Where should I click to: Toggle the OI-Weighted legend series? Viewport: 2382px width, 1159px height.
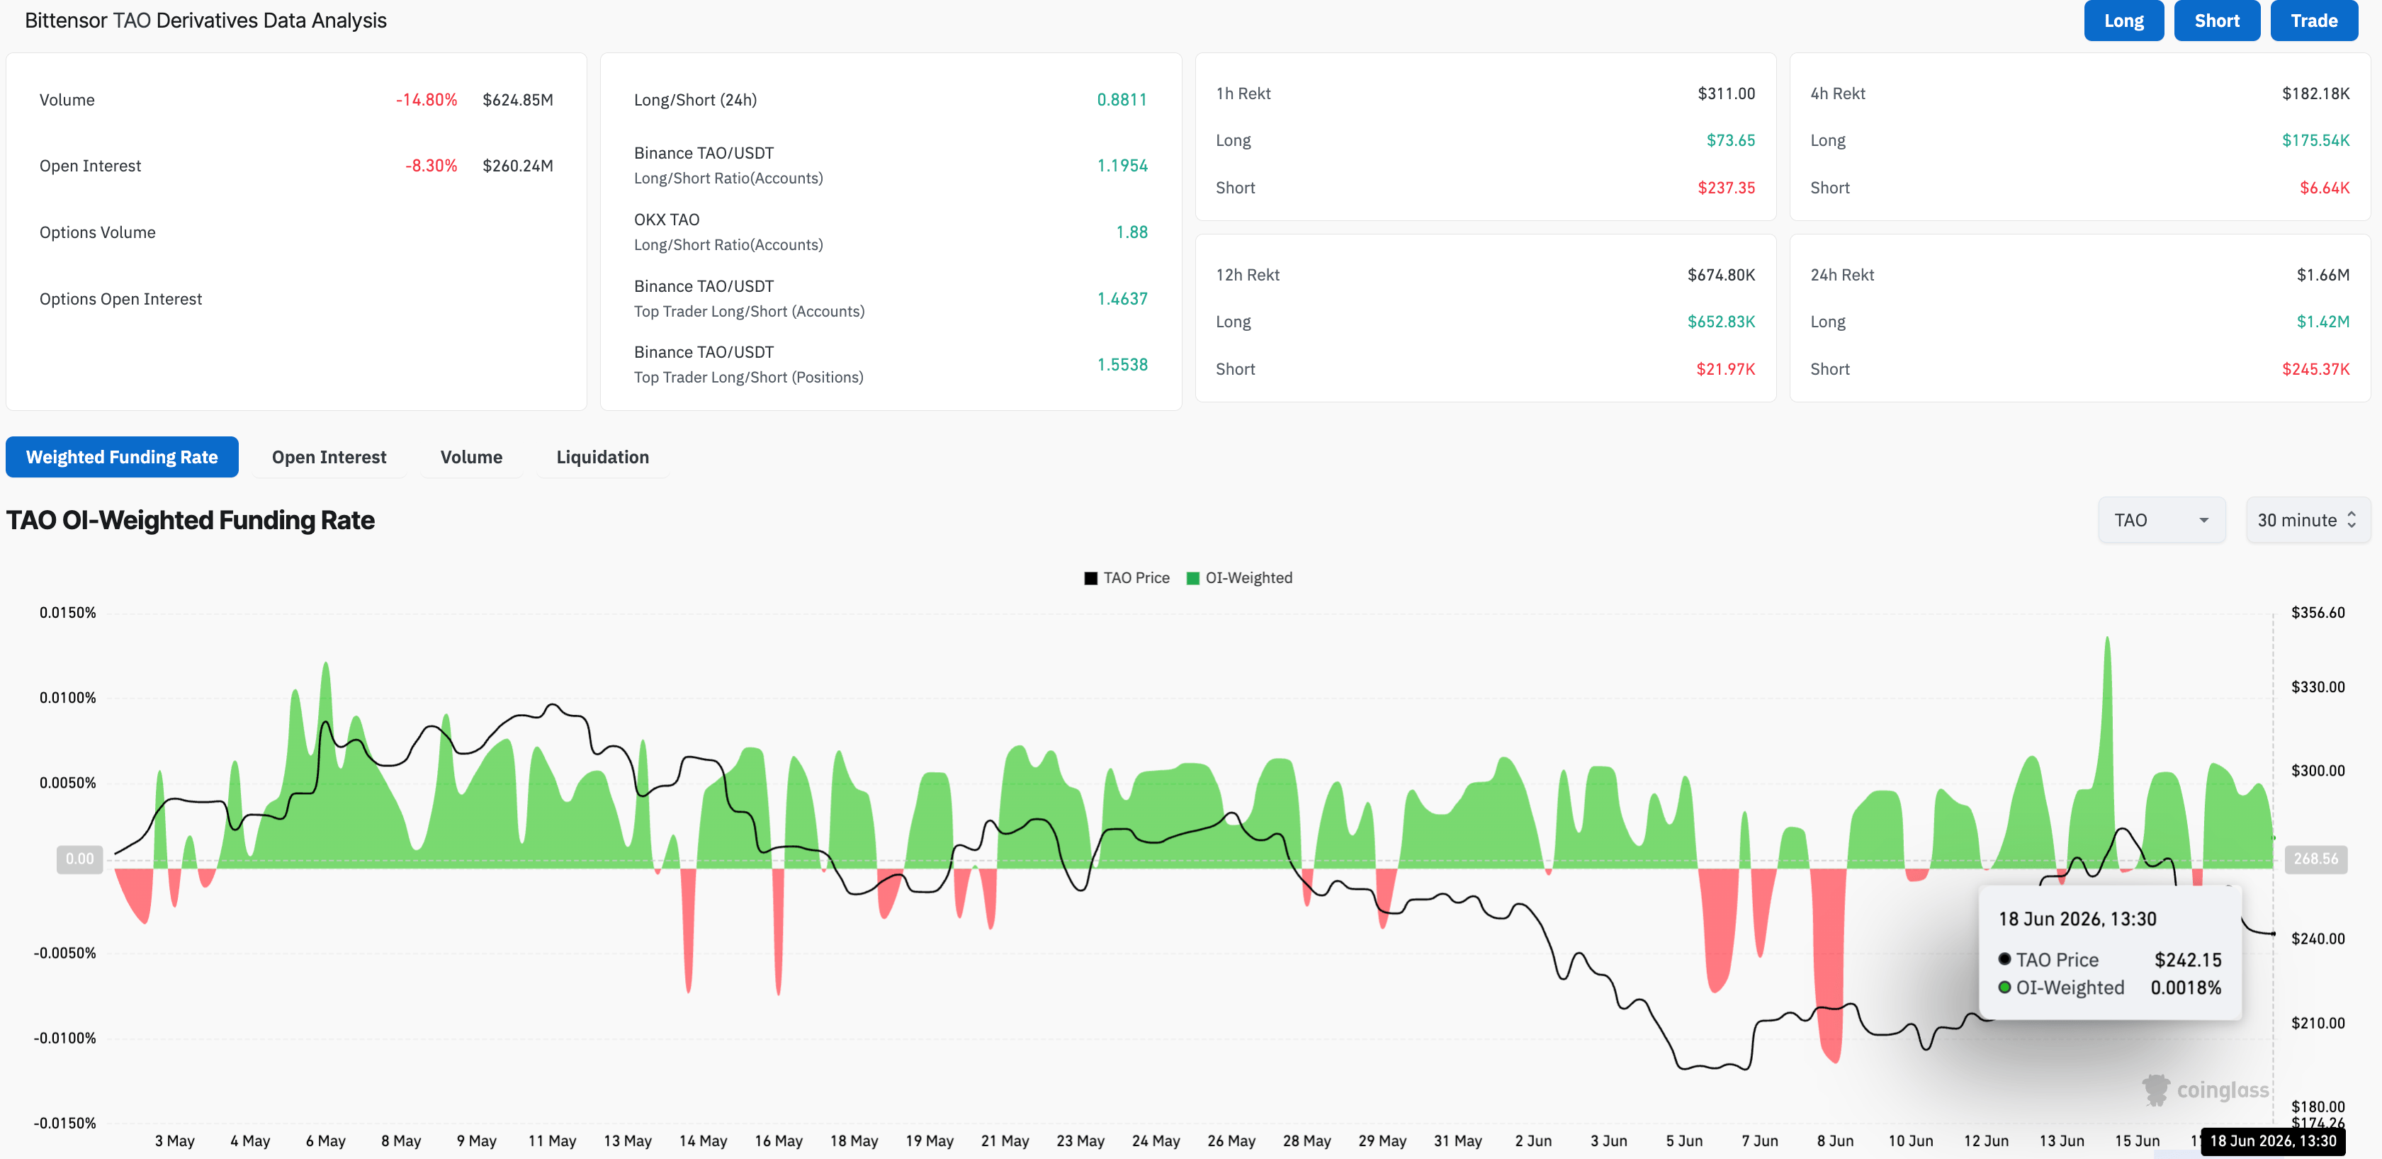pos(1239,577)
